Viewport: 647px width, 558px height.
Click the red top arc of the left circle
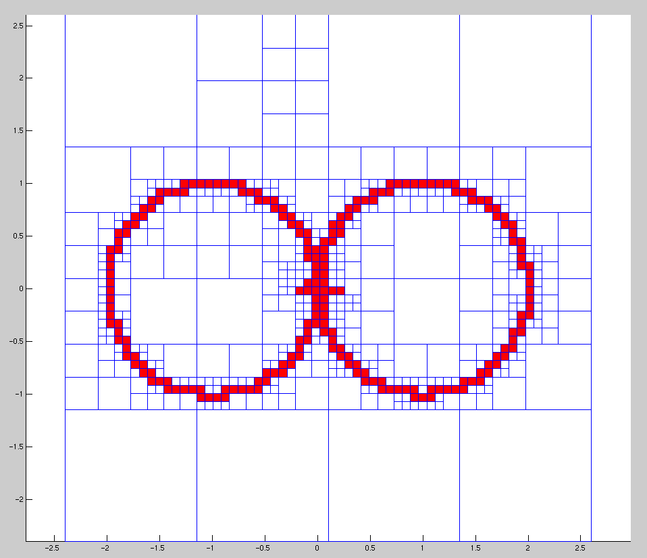(212, 183)
